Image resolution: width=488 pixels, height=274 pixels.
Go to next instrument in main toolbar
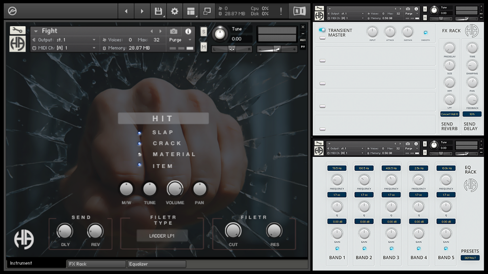click(142, 11)
